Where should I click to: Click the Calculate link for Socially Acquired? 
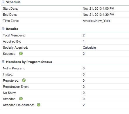pos(89,48)
